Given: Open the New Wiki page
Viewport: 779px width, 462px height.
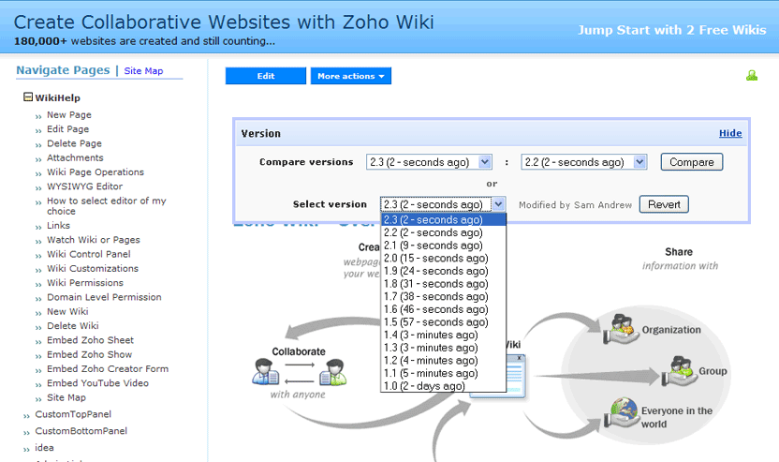Looking at the screenshot, I should click(x=67, y=312).
